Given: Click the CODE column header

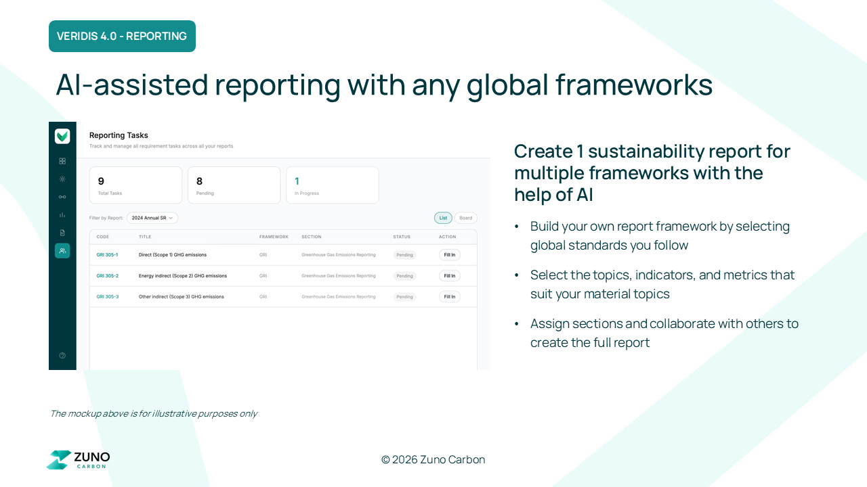Looking at the screenshot, I should 103,237.
